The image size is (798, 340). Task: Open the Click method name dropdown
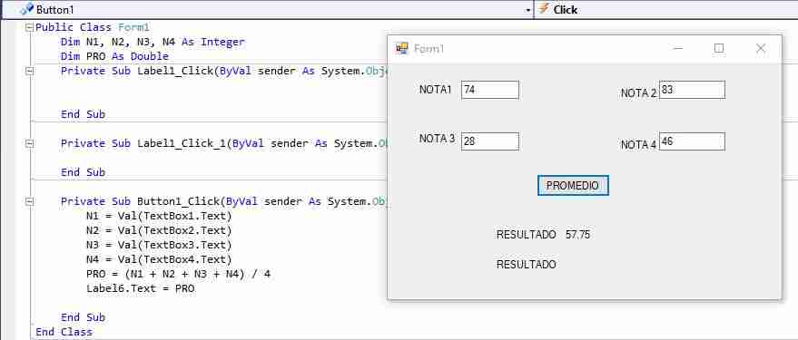pyautogui.click(x=667, y=10)
